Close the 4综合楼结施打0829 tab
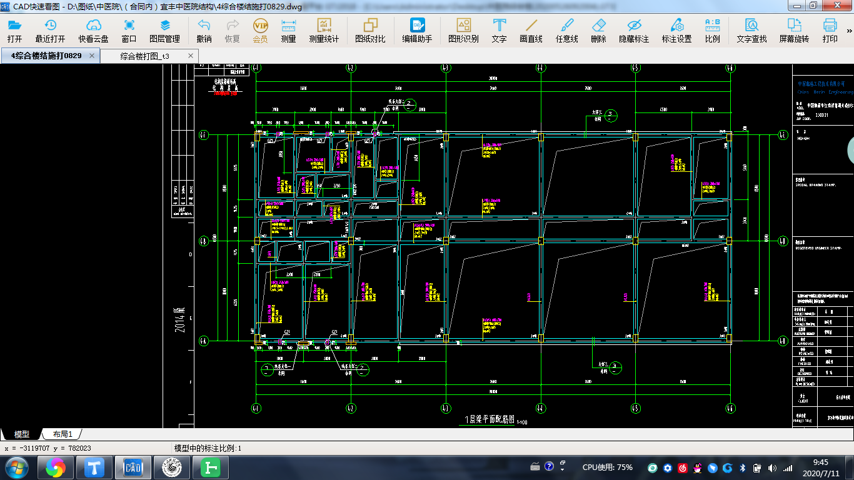The image size is (854, 480). point(92,56)
